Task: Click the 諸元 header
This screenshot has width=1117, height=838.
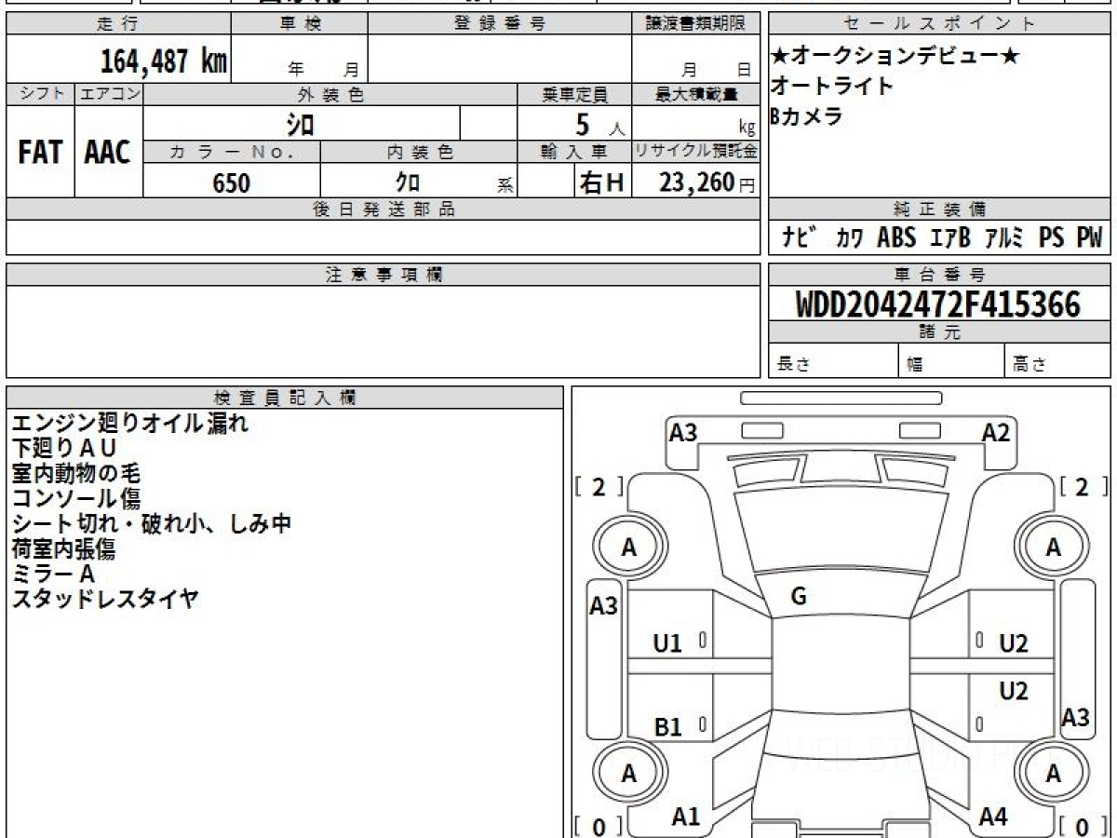Action: (939, 332)
